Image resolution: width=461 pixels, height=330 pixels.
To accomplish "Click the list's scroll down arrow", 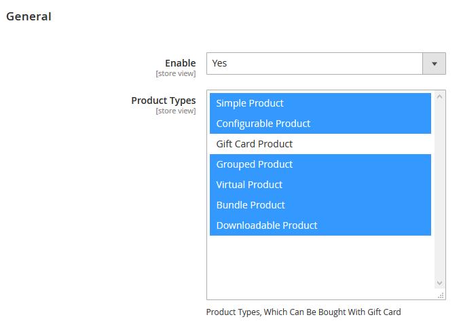I will 439,283.
